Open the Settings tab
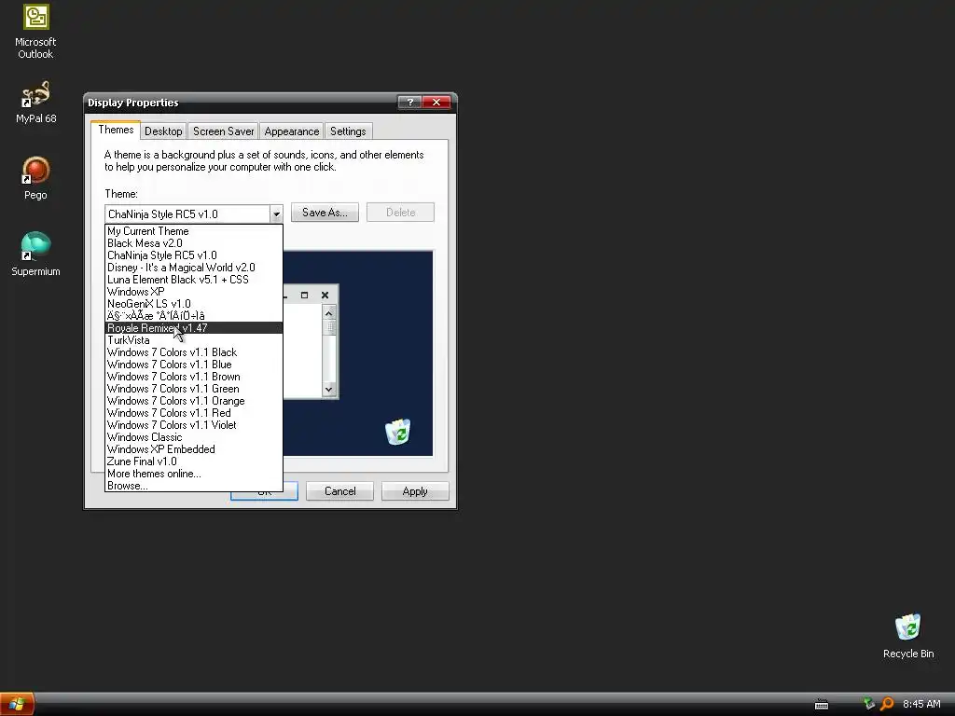Screen dimensions: 955x716 tap(348, 131)
